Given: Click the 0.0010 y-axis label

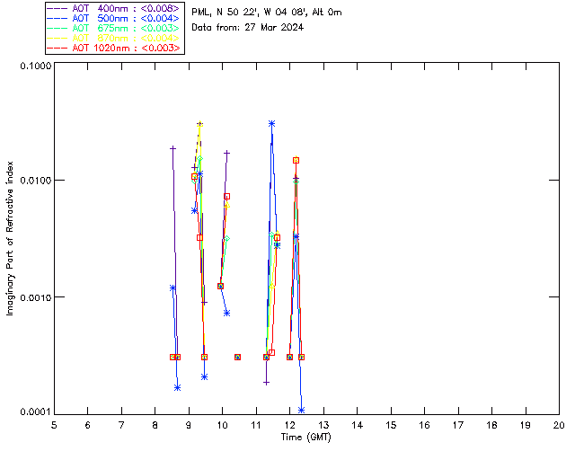Looking at the screenshot, I should tap(35, 297).
